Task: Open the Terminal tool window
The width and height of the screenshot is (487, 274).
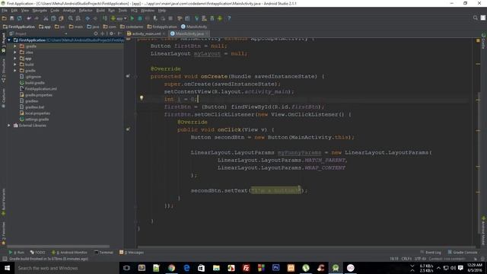Action: tap(103, 252)
